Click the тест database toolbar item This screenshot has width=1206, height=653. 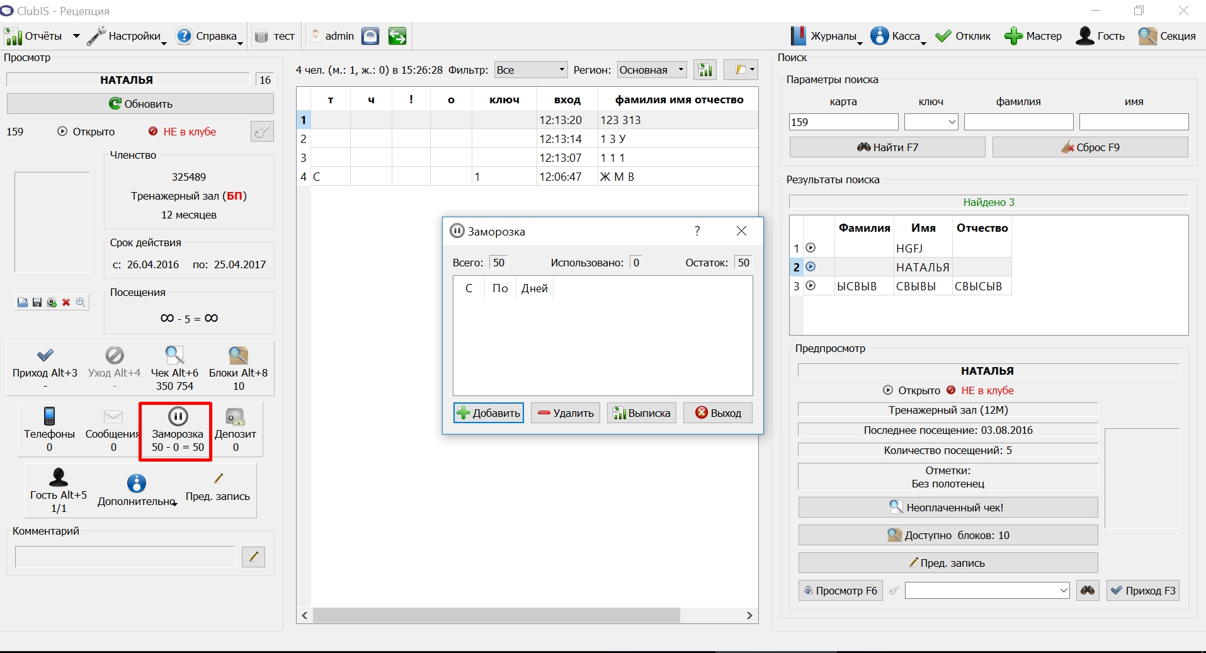[x=275, y=37]
